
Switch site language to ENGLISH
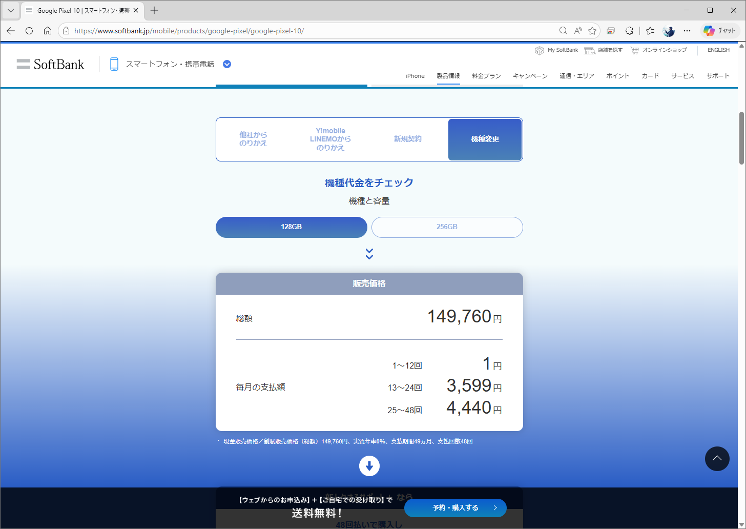[718, 50]
